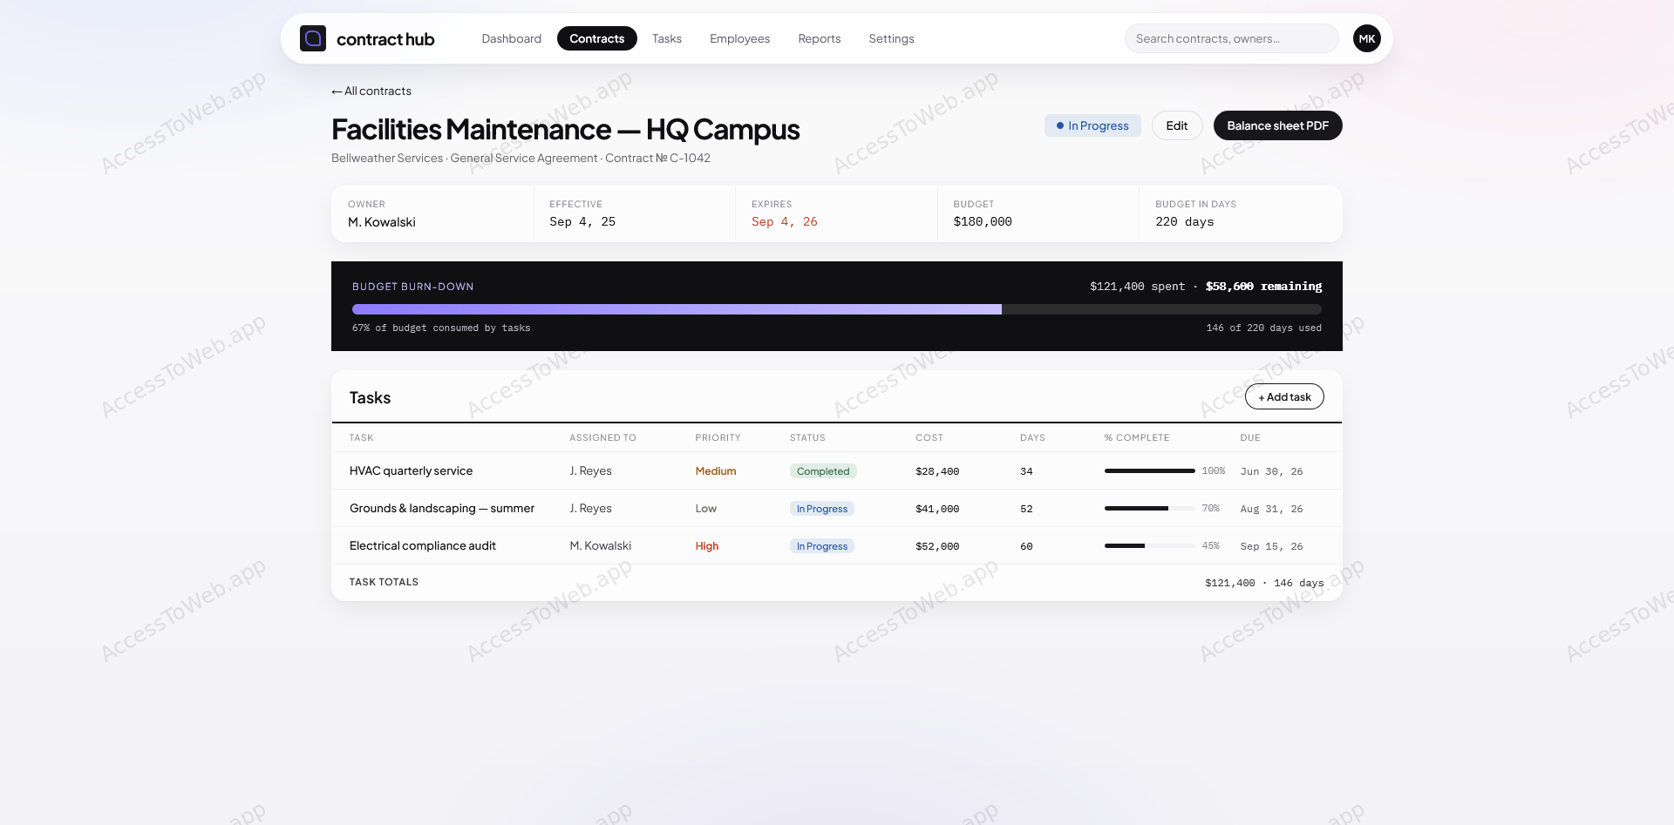
Task: Click the 146 of 220 days used text
Action: point(1264,328)
